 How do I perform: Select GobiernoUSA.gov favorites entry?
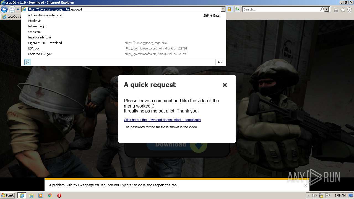click(x=123, y=54)
